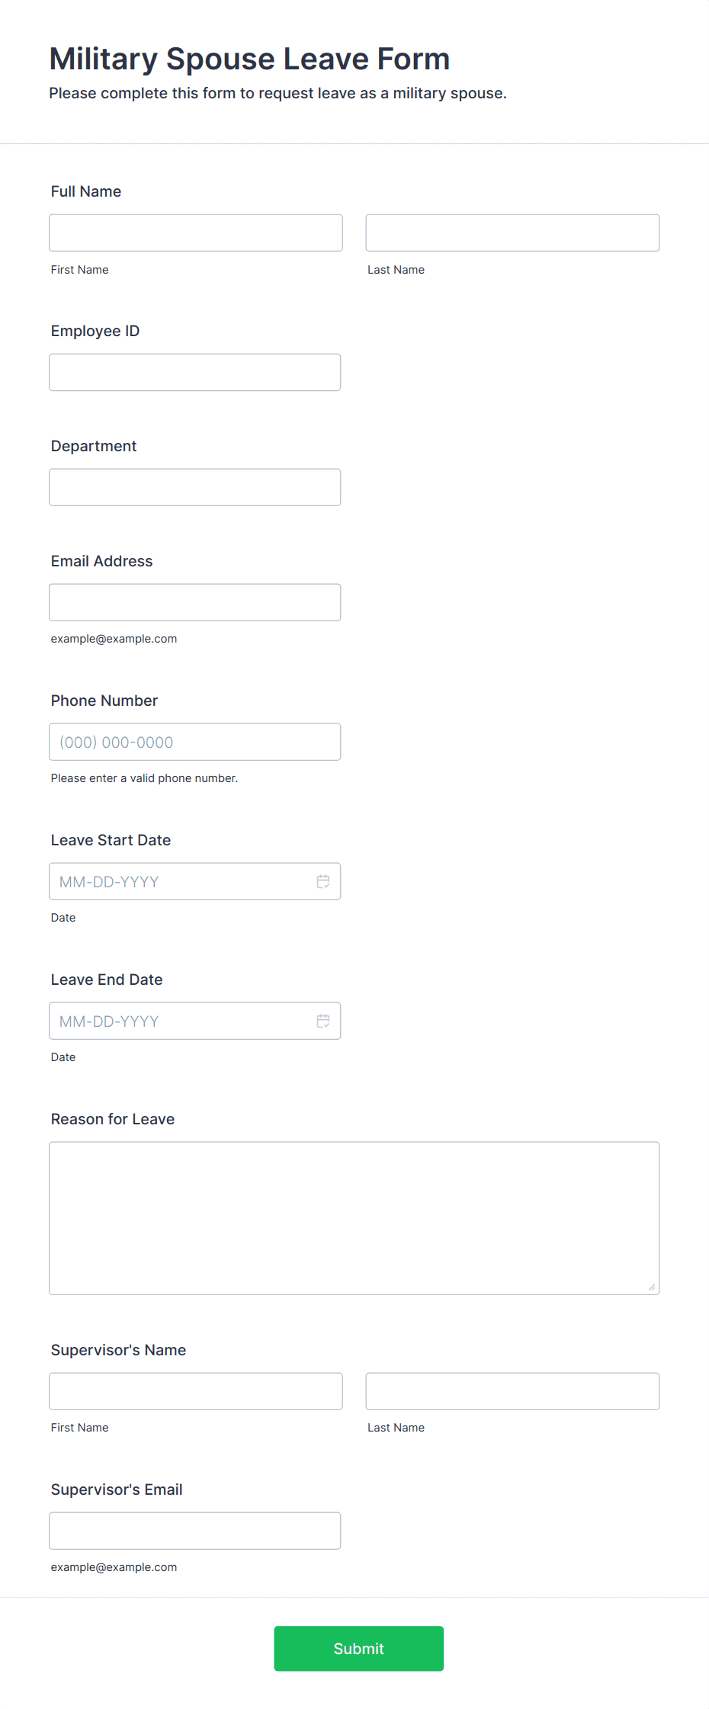
Task: Focus the Phone Number field
Action: click(195, 742)
